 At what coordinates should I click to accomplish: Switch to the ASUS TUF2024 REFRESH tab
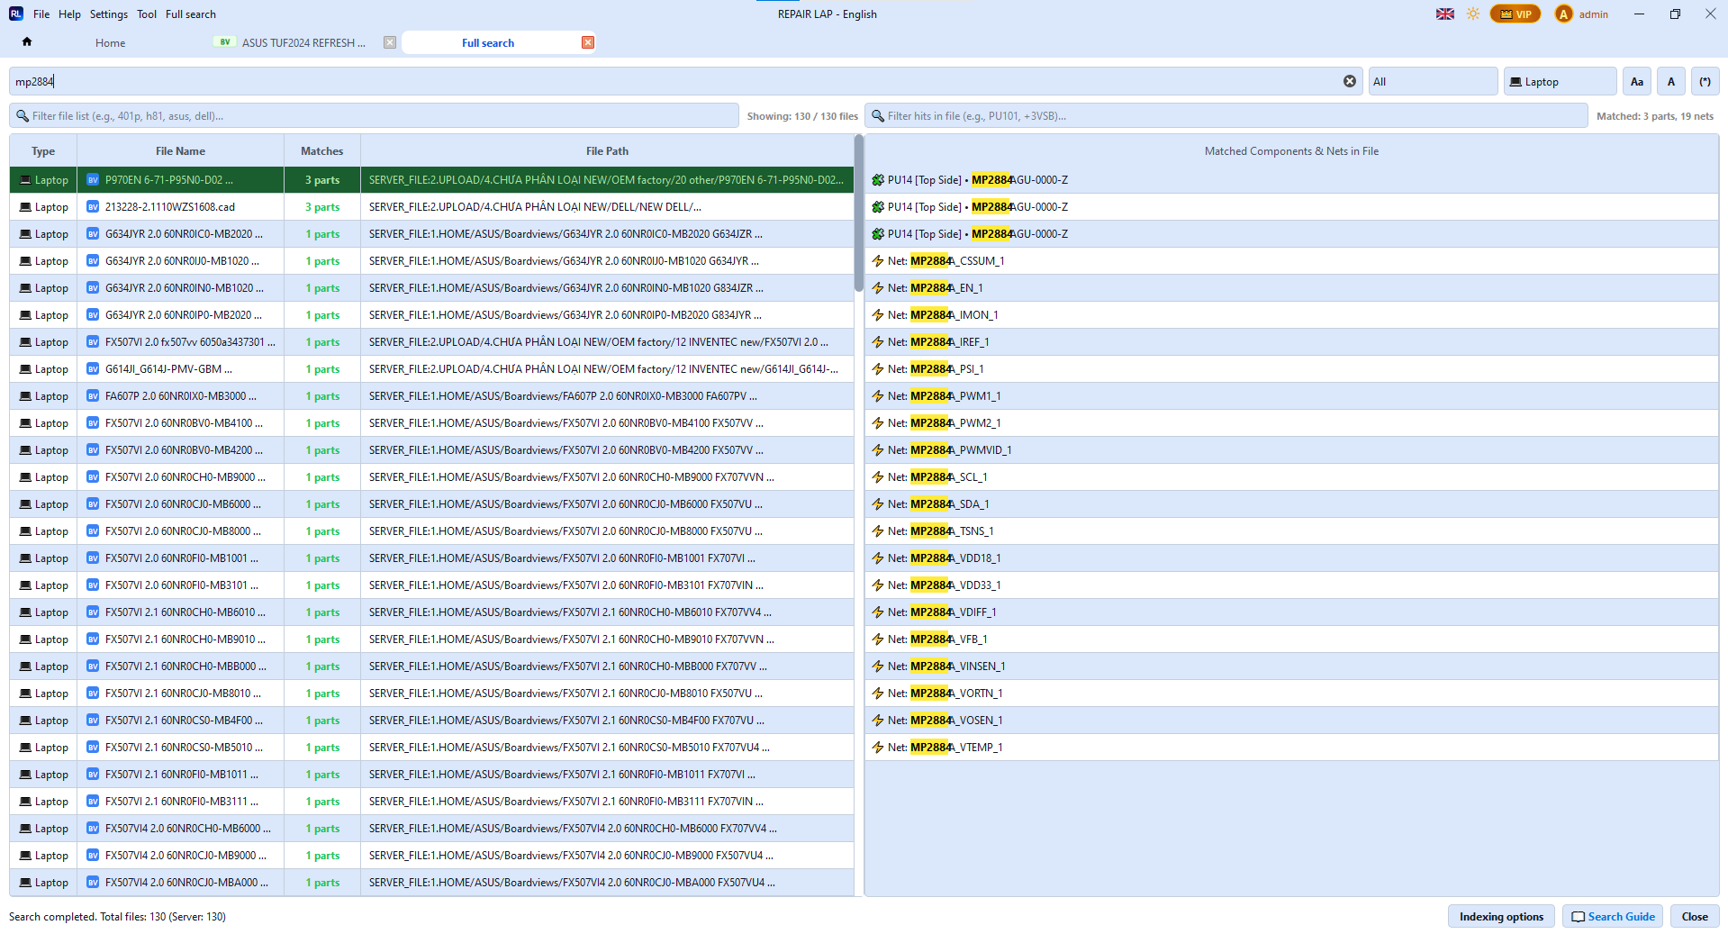(303, 42)
